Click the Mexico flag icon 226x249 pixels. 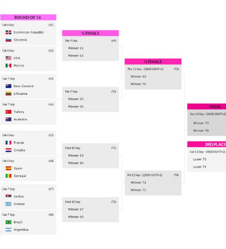point(9,66)
